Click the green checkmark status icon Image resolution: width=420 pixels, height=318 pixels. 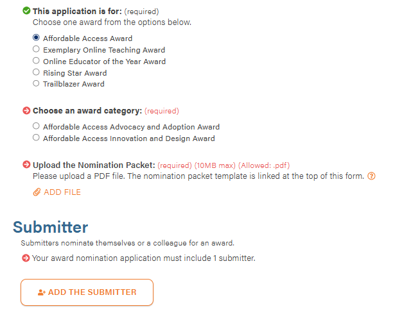pos(26,11)
